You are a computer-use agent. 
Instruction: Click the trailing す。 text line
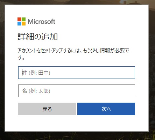click(x=21, y=58)
